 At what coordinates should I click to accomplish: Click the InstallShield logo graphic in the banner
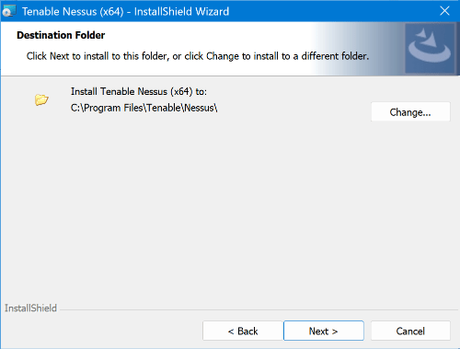pos(430,49)
